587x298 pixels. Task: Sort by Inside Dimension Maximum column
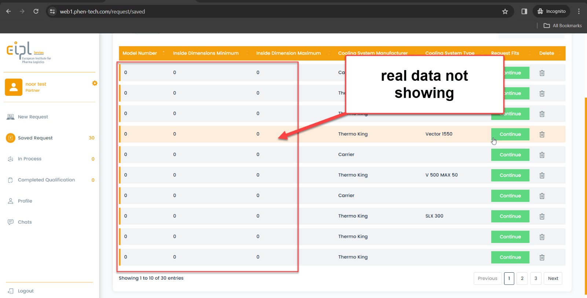[293, 53]
